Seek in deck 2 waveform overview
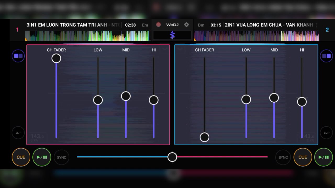 point(257,36)
